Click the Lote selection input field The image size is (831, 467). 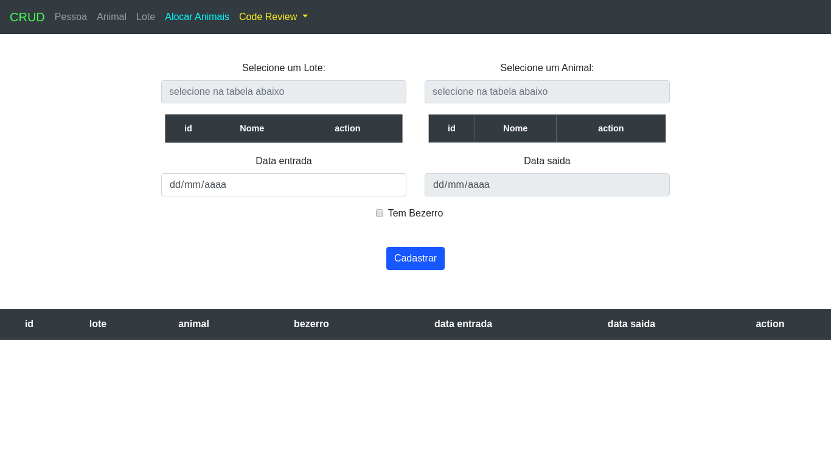pyautogui.click(x=283, y=91)
